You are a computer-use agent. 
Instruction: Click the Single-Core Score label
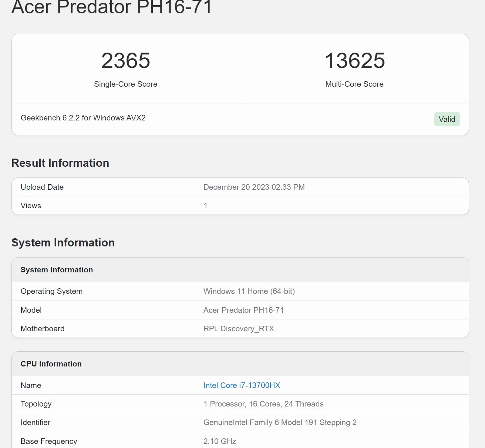tap(126, 84)
